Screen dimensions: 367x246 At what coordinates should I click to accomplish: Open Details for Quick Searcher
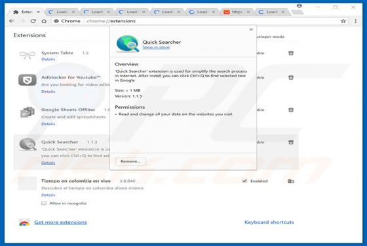point(48,163)
